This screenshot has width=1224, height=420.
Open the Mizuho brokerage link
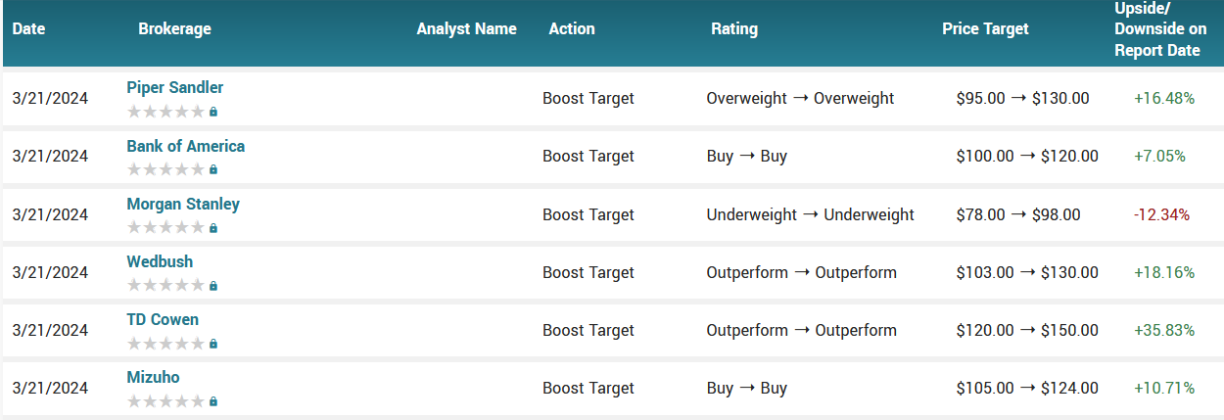[153, 377]
